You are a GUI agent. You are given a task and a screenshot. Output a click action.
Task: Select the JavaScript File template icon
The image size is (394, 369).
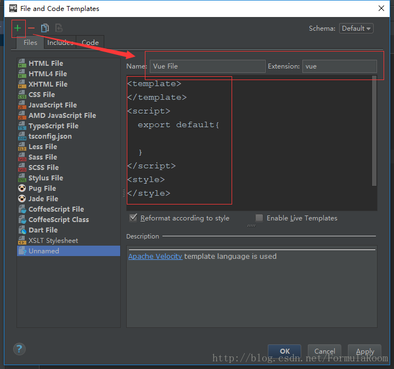point(22,105)
